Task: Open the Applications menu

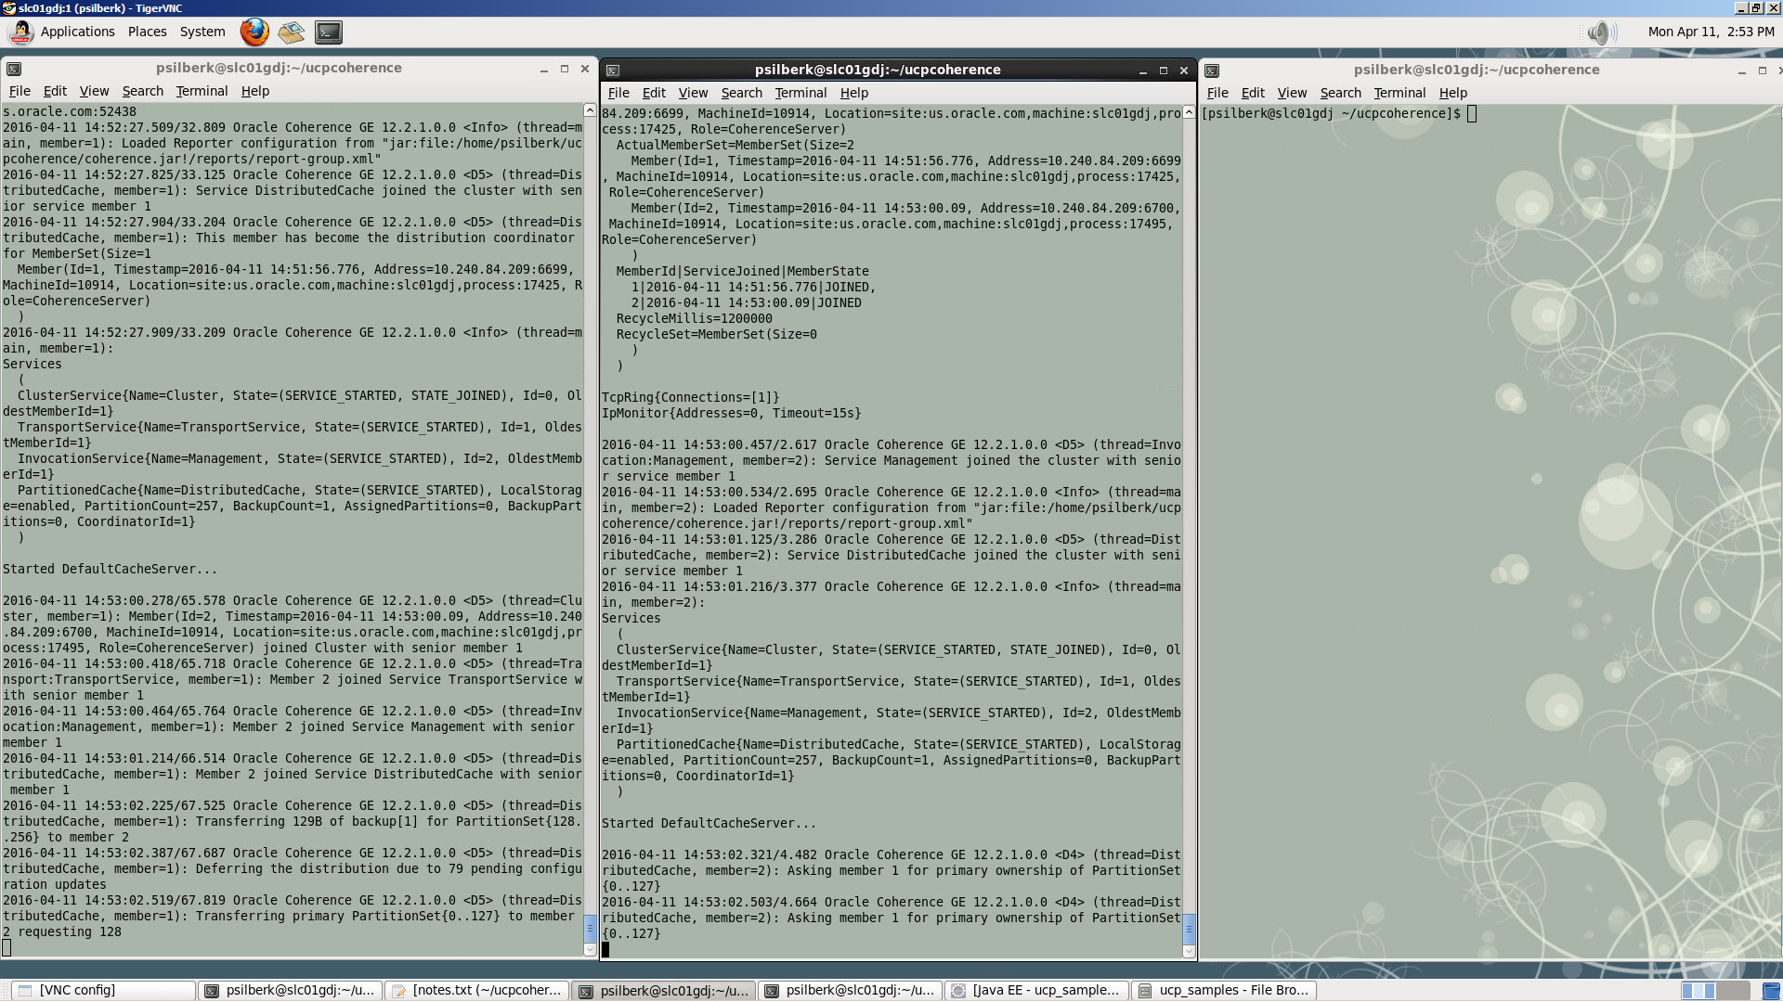Action: coord(77,32)
